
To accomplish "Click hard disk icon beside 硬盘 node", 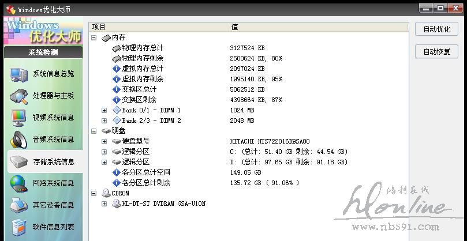I will [x=106, y=131].
